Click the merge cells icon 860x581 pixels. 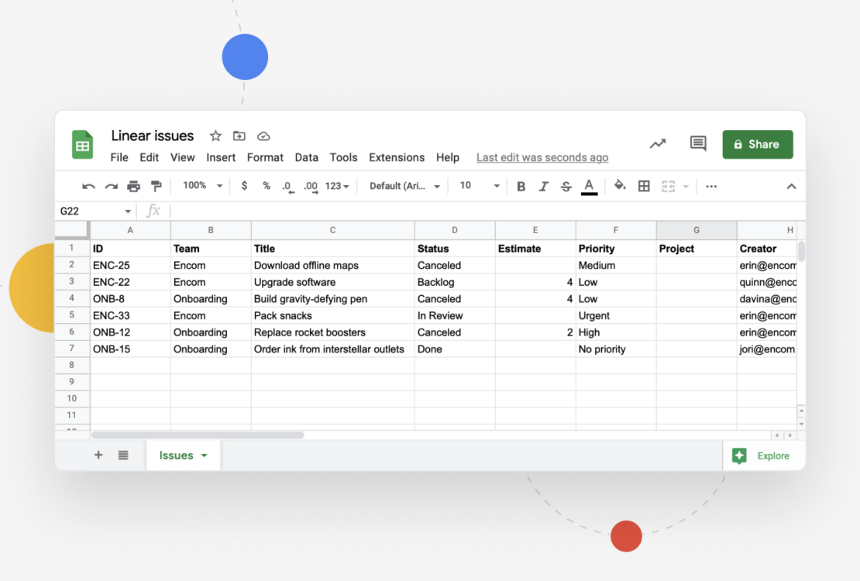668,187
